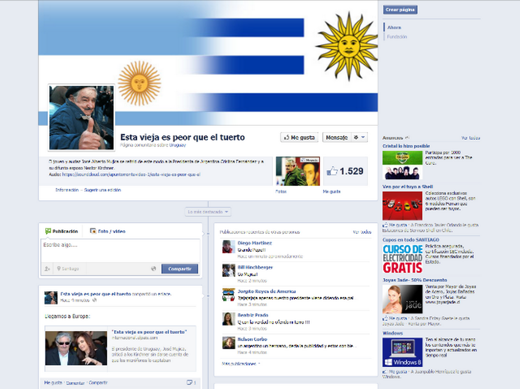Image resolution: width=520 pixels, height=389 pixels.
Task: Click Jorgito Reyes de America's avatar
Action: tap(229, 295)
